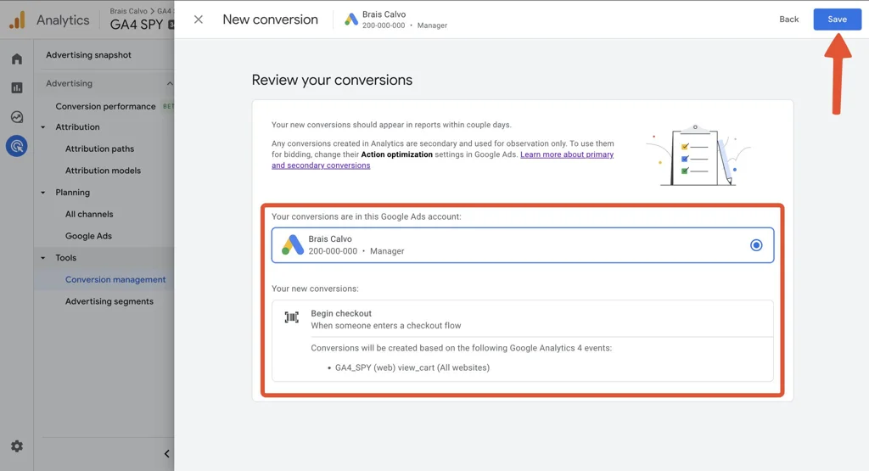Open Advertising snapshot
This screenshot has width=869, height=471.
(x=88, y=55)
